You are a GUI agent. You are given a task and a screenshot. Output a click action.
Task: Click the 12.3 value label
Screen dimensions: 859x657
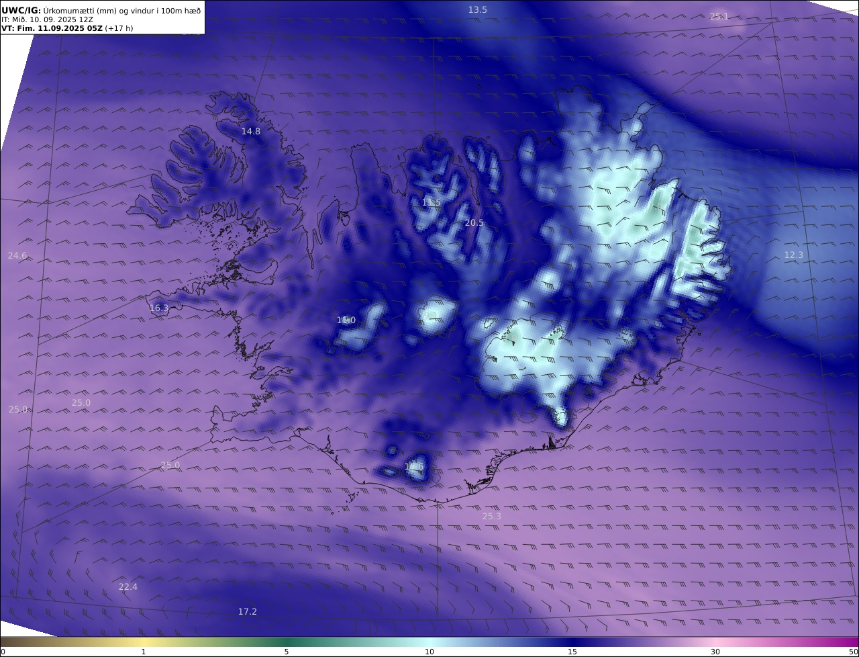click(x=794, y=255)
